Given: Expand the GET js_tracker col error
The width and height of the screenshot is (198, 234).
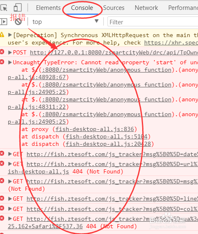Looking at the screenshot, I should (x=10, y=209).
